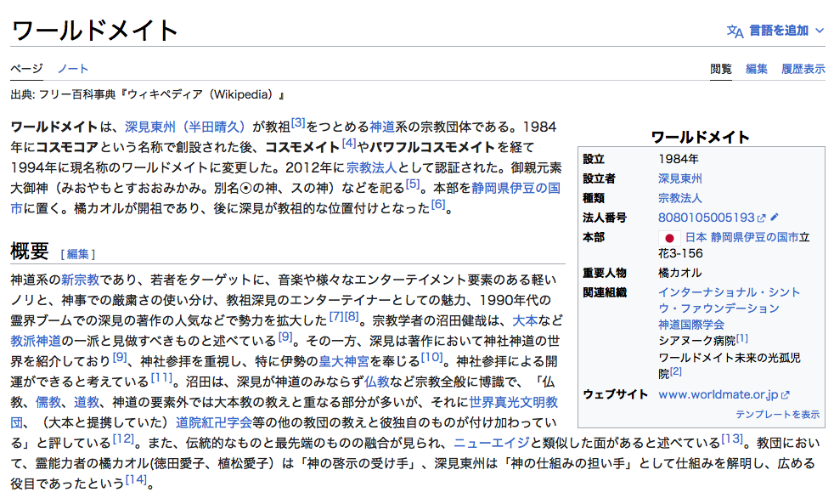Image resolution: width=834 pixels, height=498 pixels.
Task: Click the Japan flag icon in 本部 row
Action: click(669, 238)
